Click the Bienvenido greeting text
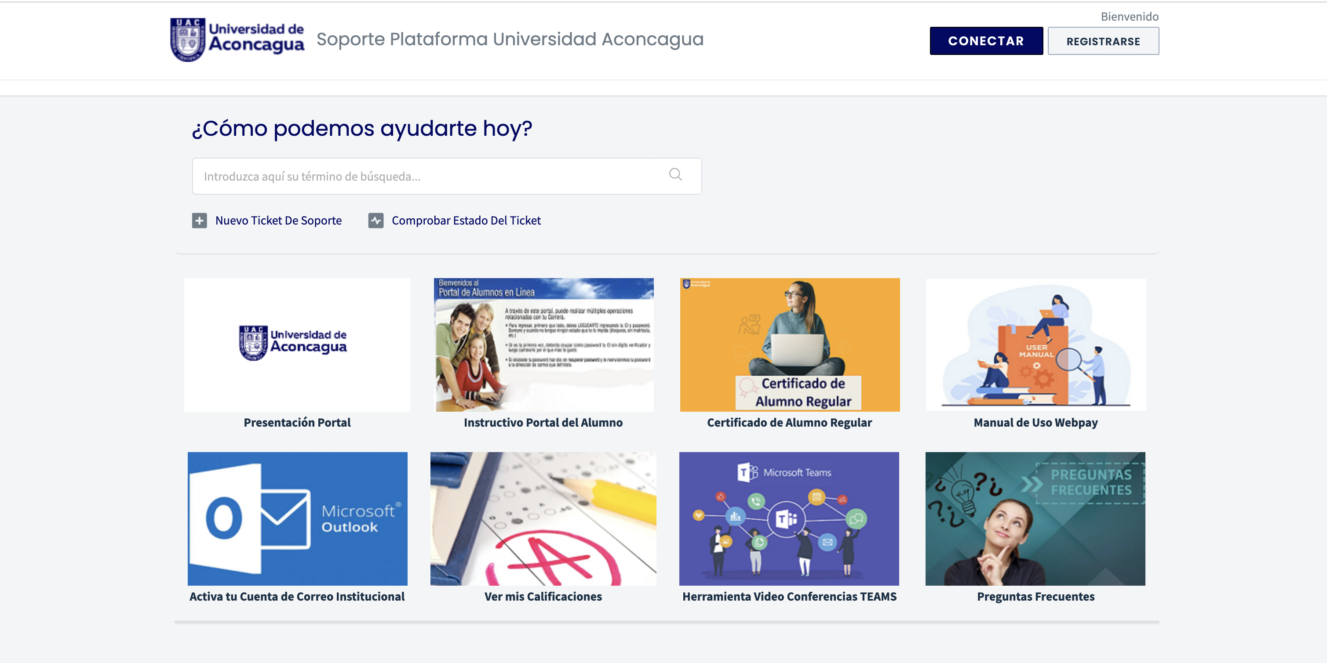 click(x=1130, y=16)
